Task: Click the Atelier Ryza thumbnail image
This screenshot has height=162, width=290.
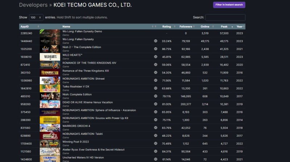Action: pos(50,152)
